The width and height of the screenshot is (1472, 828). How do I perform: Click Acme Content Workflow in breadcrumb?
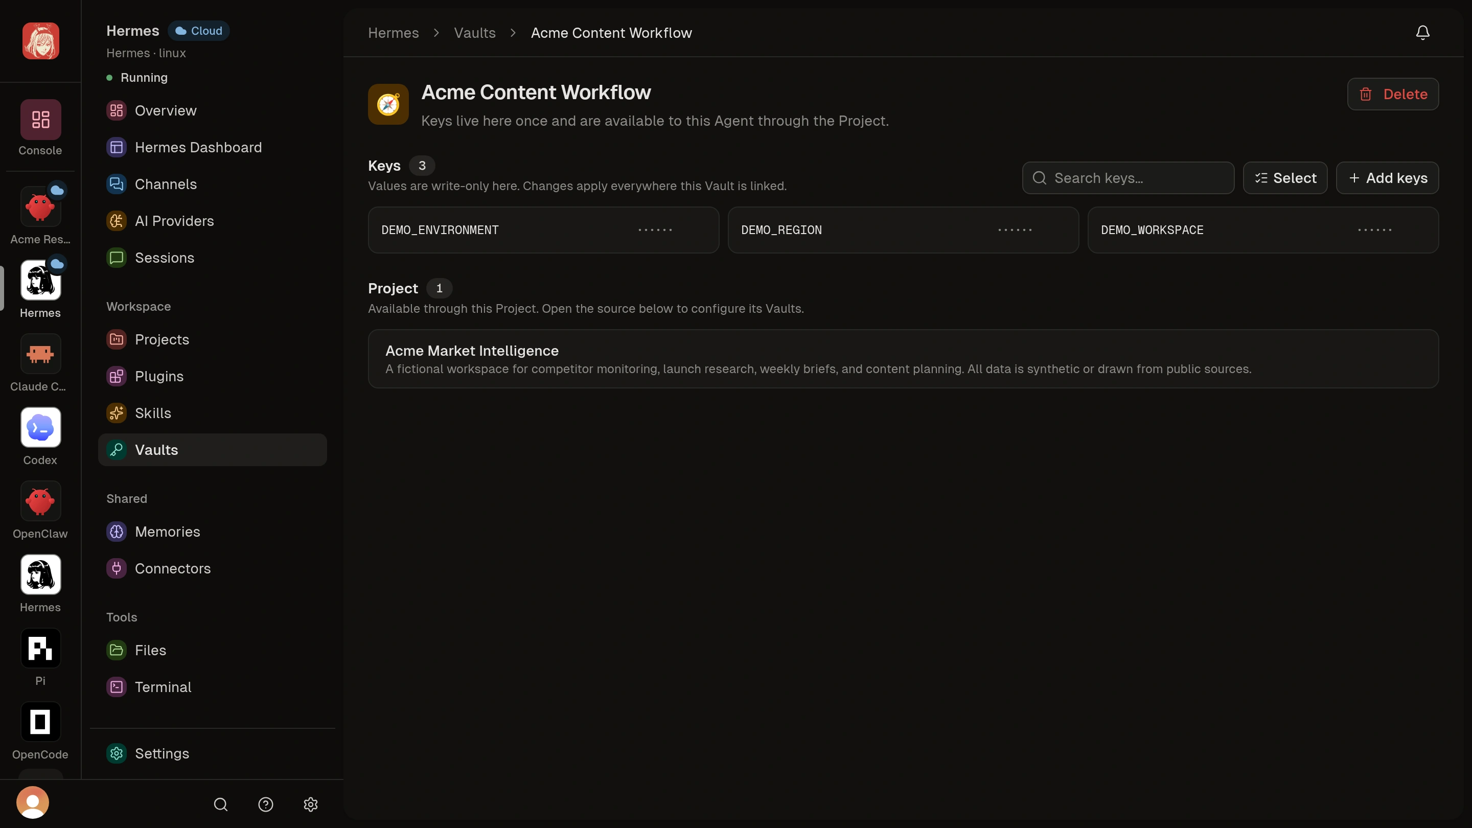tap(611, 33)
